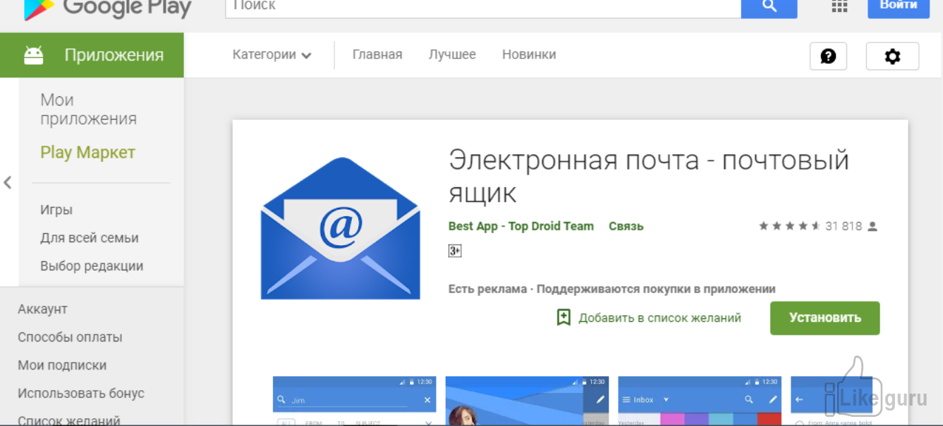943x426 pixels.
Task: Open the Лучшее tab
Action: click(452, 55)
